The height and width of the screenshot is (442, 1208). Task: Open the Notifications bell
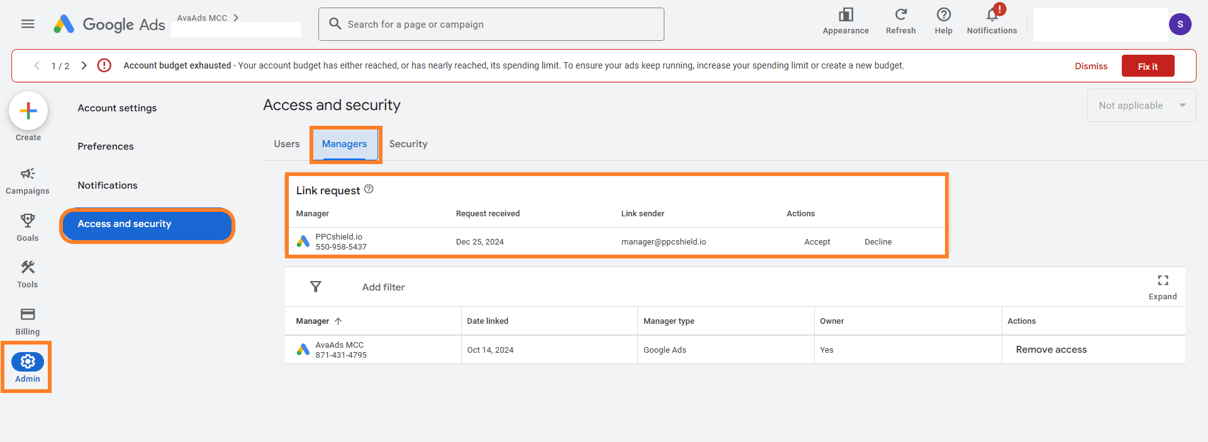click(x=992, y=15)
